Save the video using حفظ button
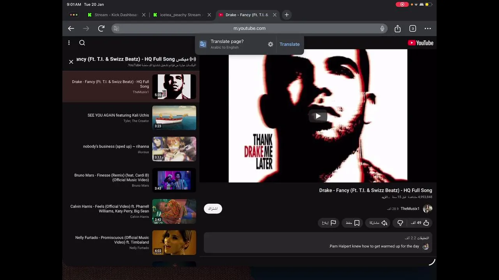This screenshot has height=280, width=499. click(x=353, y=223)
